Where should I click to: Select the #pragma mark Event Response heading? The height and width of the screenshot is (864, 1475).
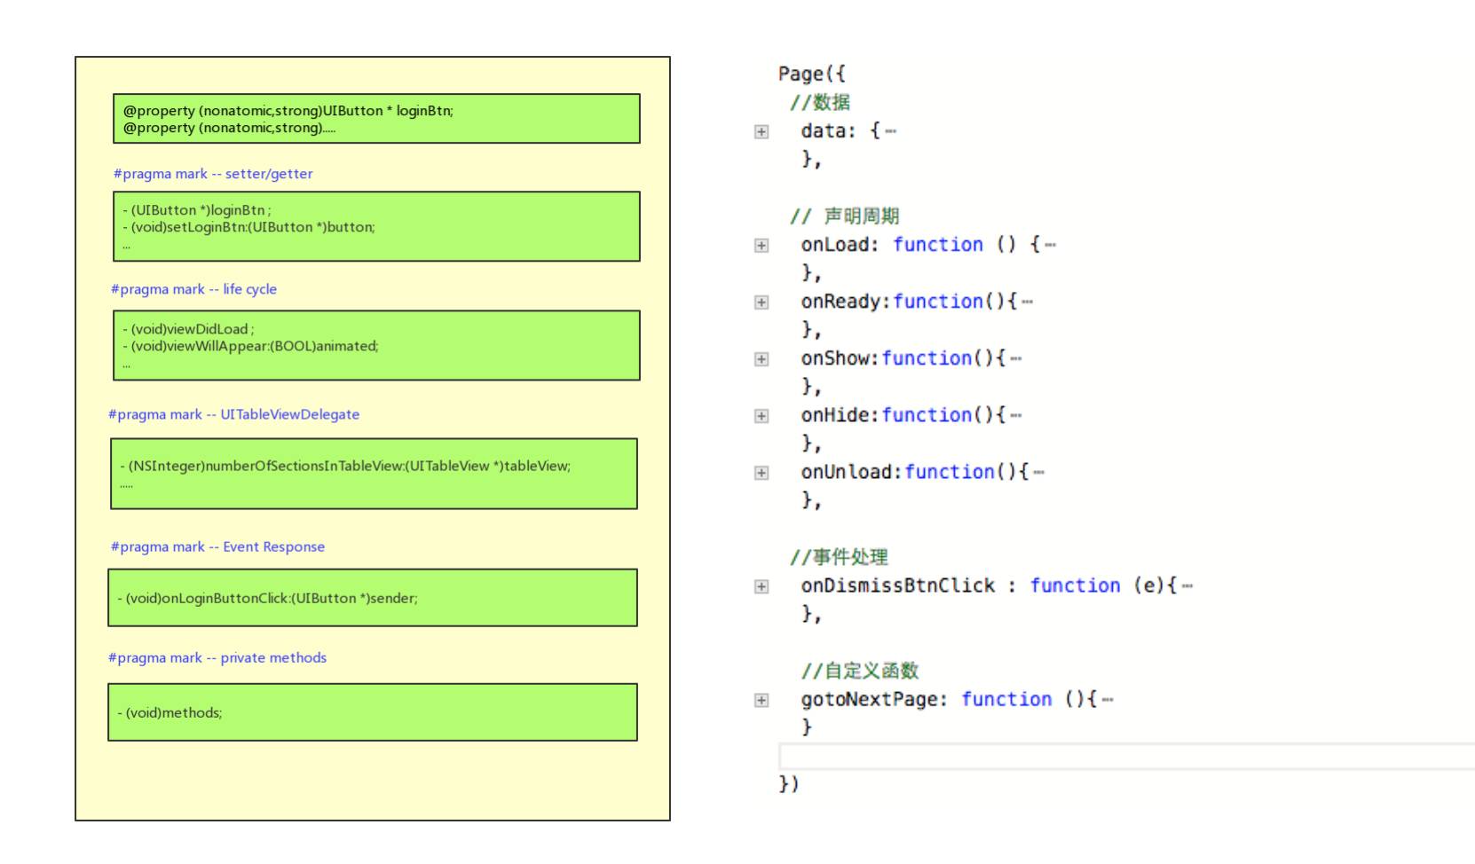pyautogui.click(x=217, y=546)
